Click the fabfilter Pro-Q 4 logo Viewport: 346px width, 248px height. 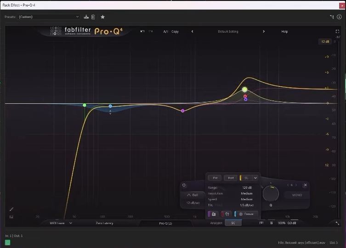[86, 31]
